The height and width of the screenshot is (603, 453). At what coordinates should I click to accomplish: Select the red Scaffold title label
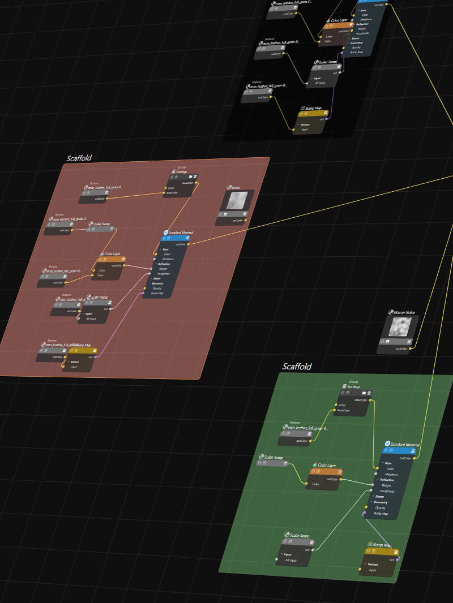tap(79, 158)
